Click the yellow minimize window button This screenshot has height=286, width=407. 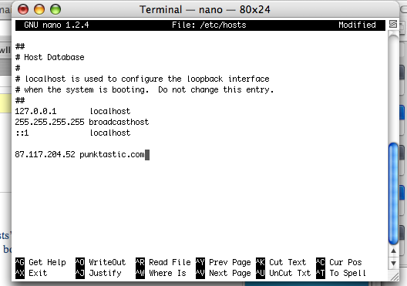[39, 9]
